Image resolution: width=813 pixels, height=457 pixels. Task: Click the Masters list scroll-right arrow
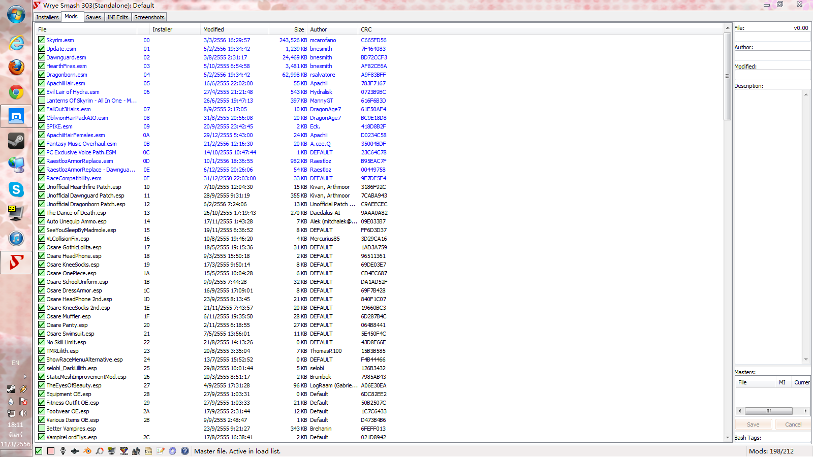click(805, 411)
